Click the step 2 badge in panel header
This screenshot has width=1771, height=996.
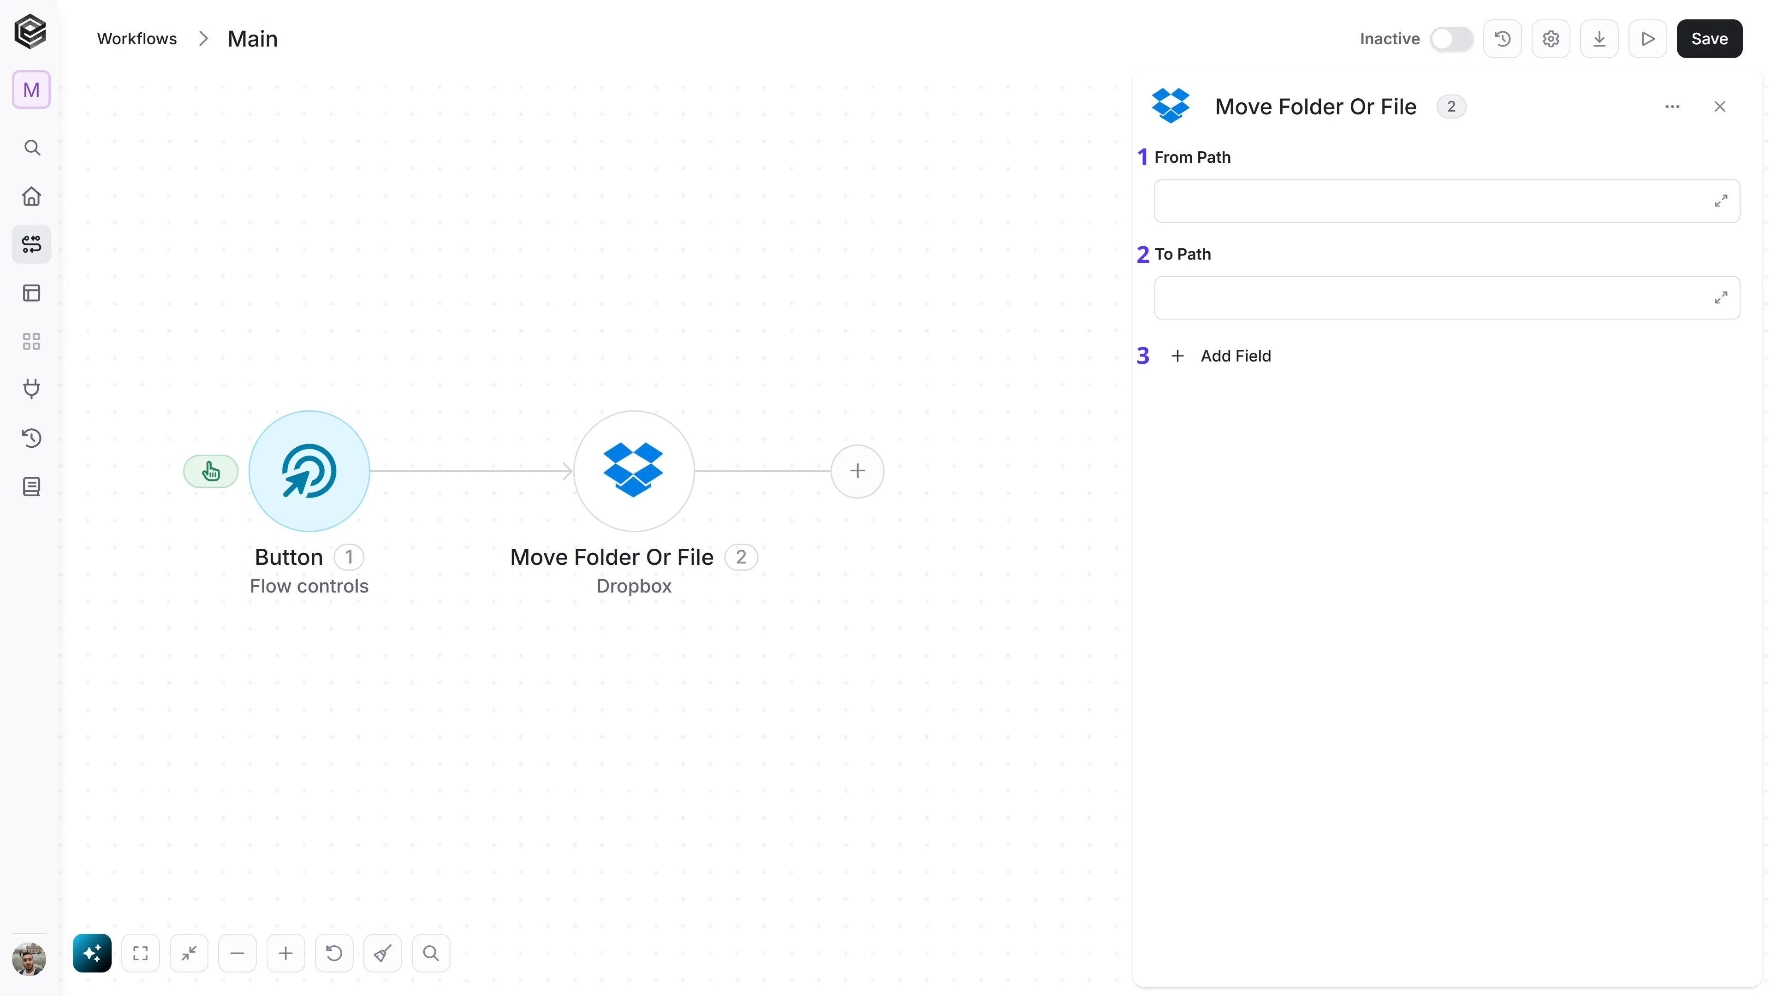(x=1451, y=107)
